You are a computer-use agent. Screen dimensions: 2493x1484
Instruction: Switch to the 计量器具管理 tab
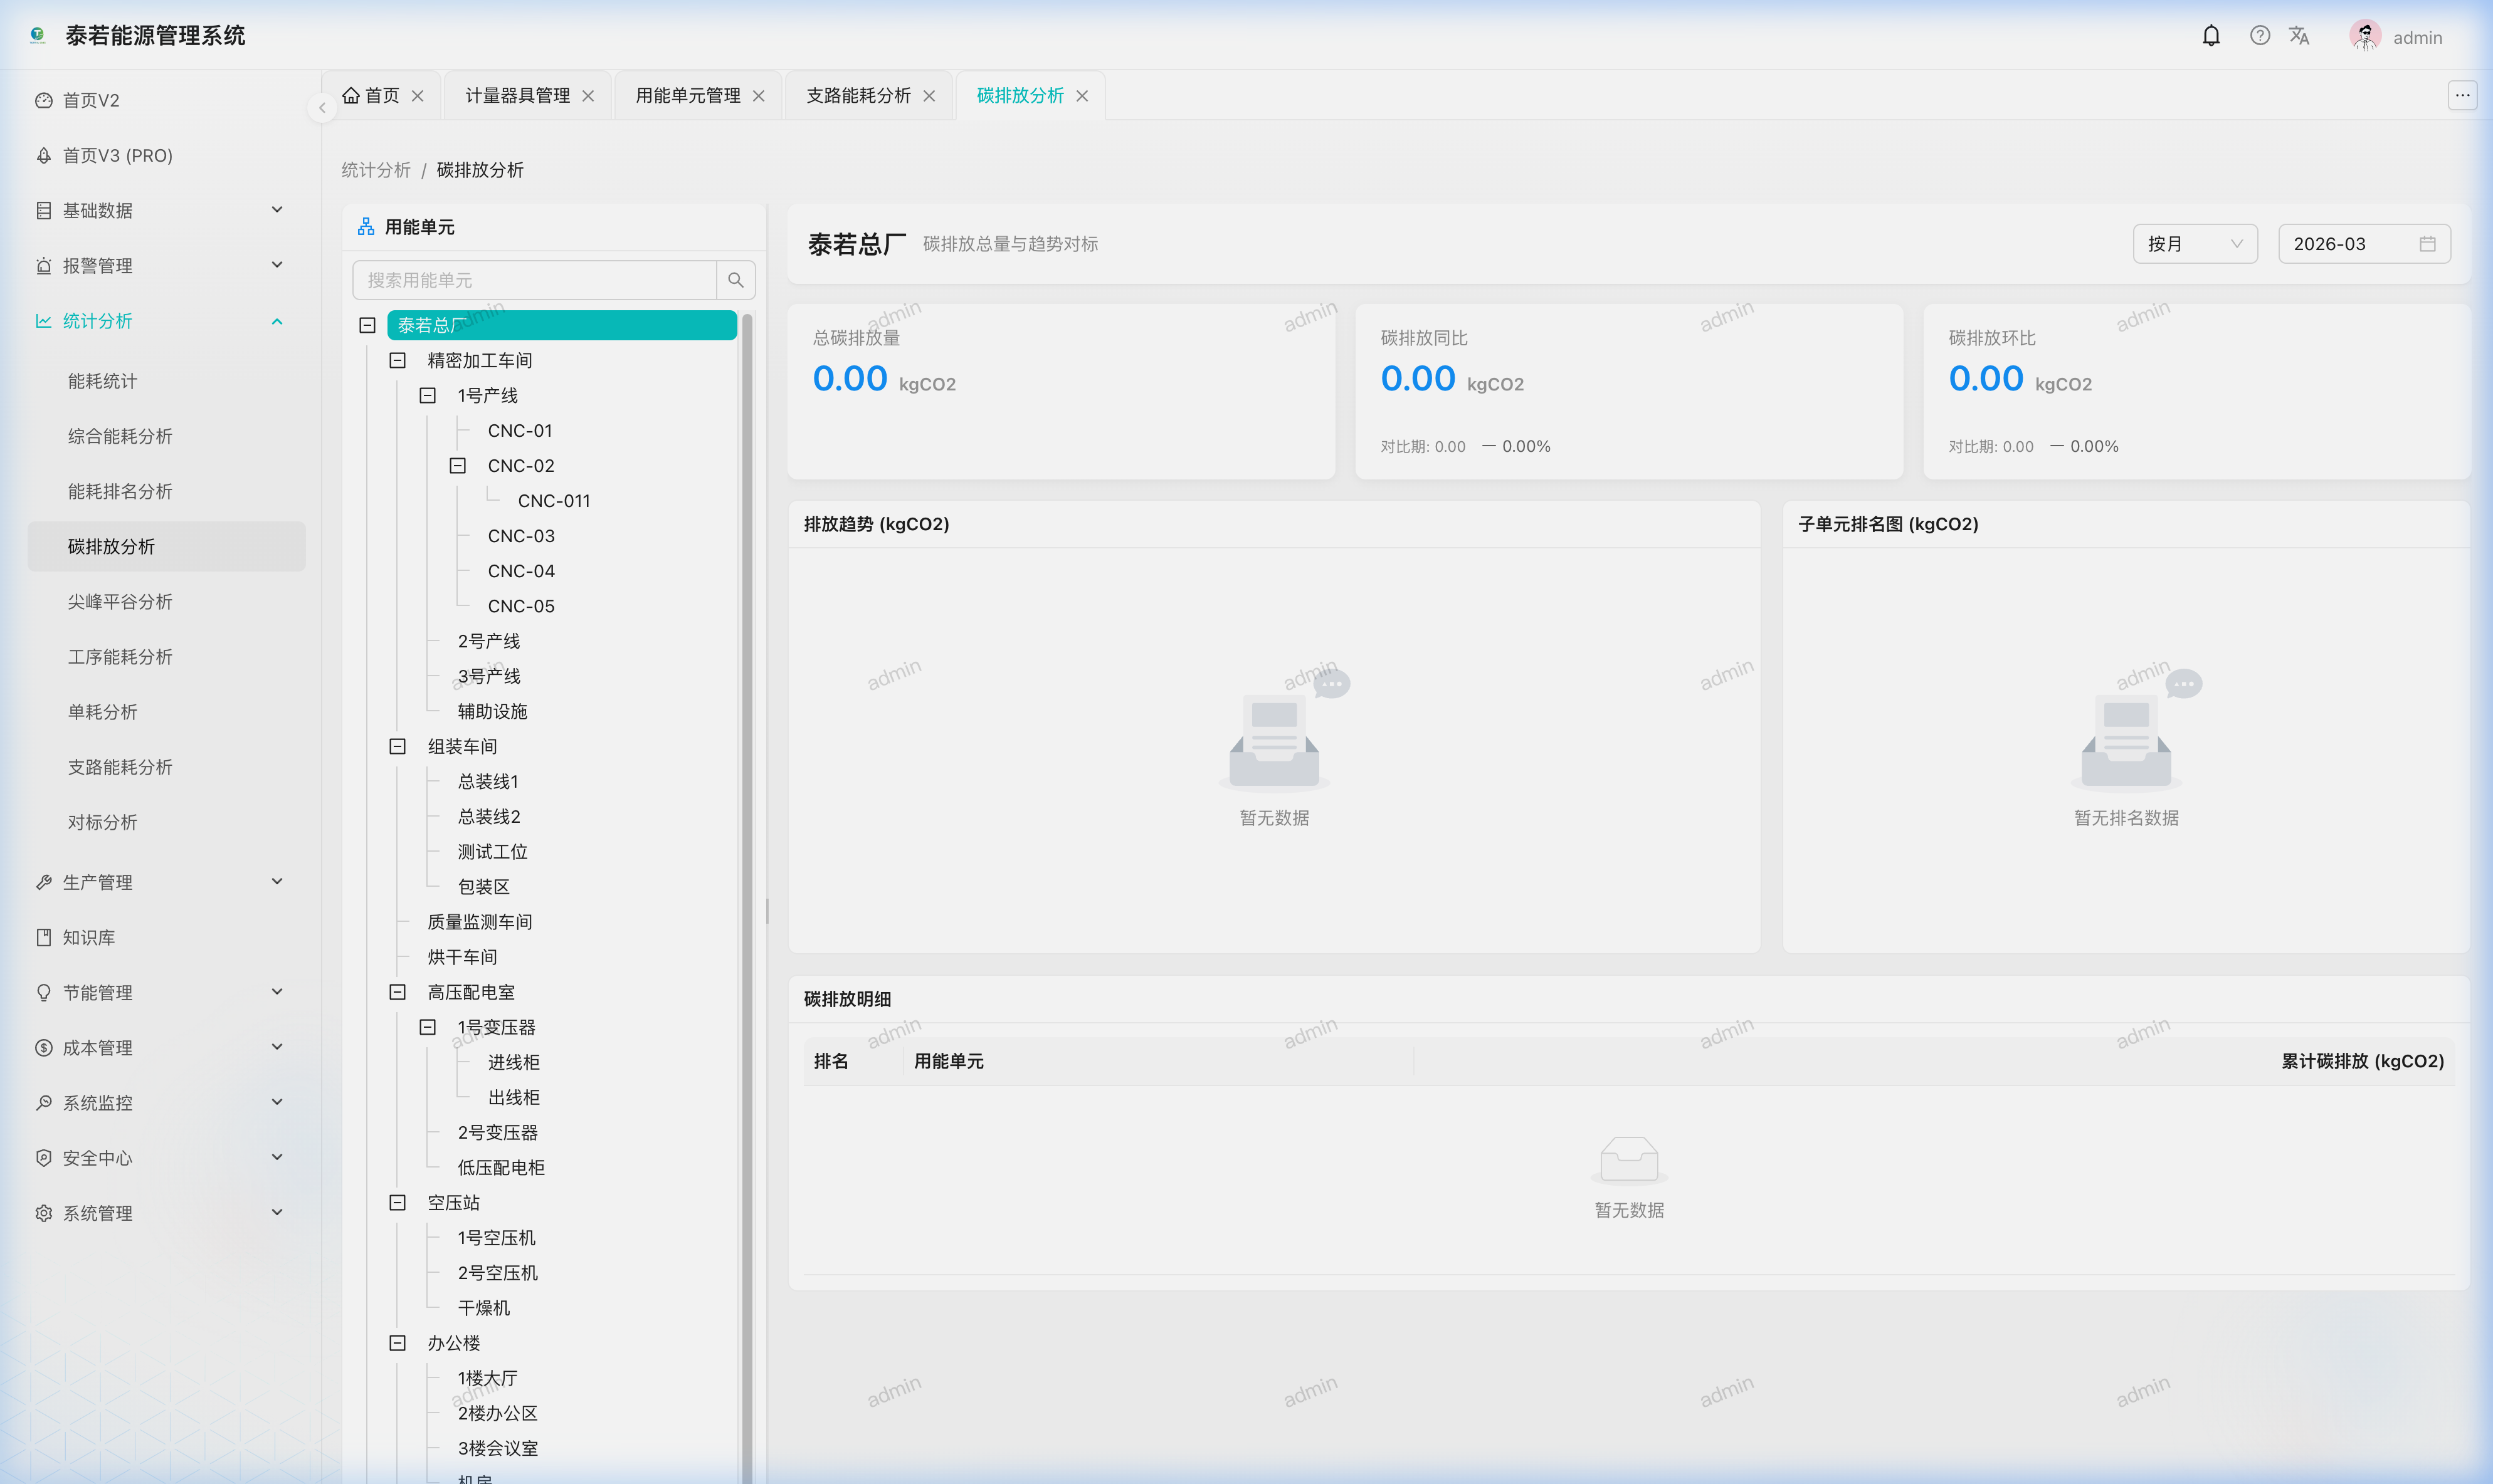click(x=517, y=96)
